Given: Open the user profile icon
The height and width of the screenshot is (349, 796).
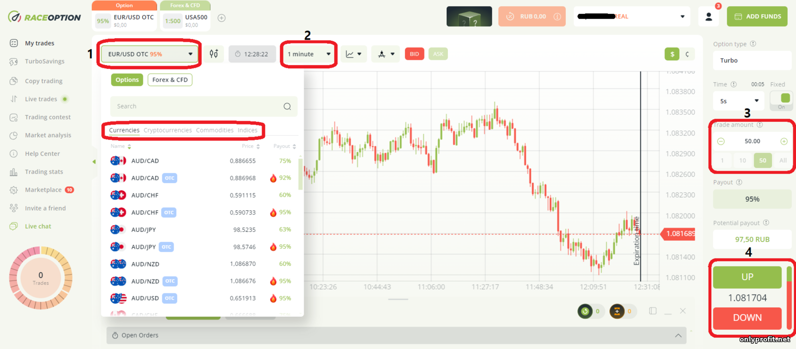Looking at the screenshot, I should [708, 16].
